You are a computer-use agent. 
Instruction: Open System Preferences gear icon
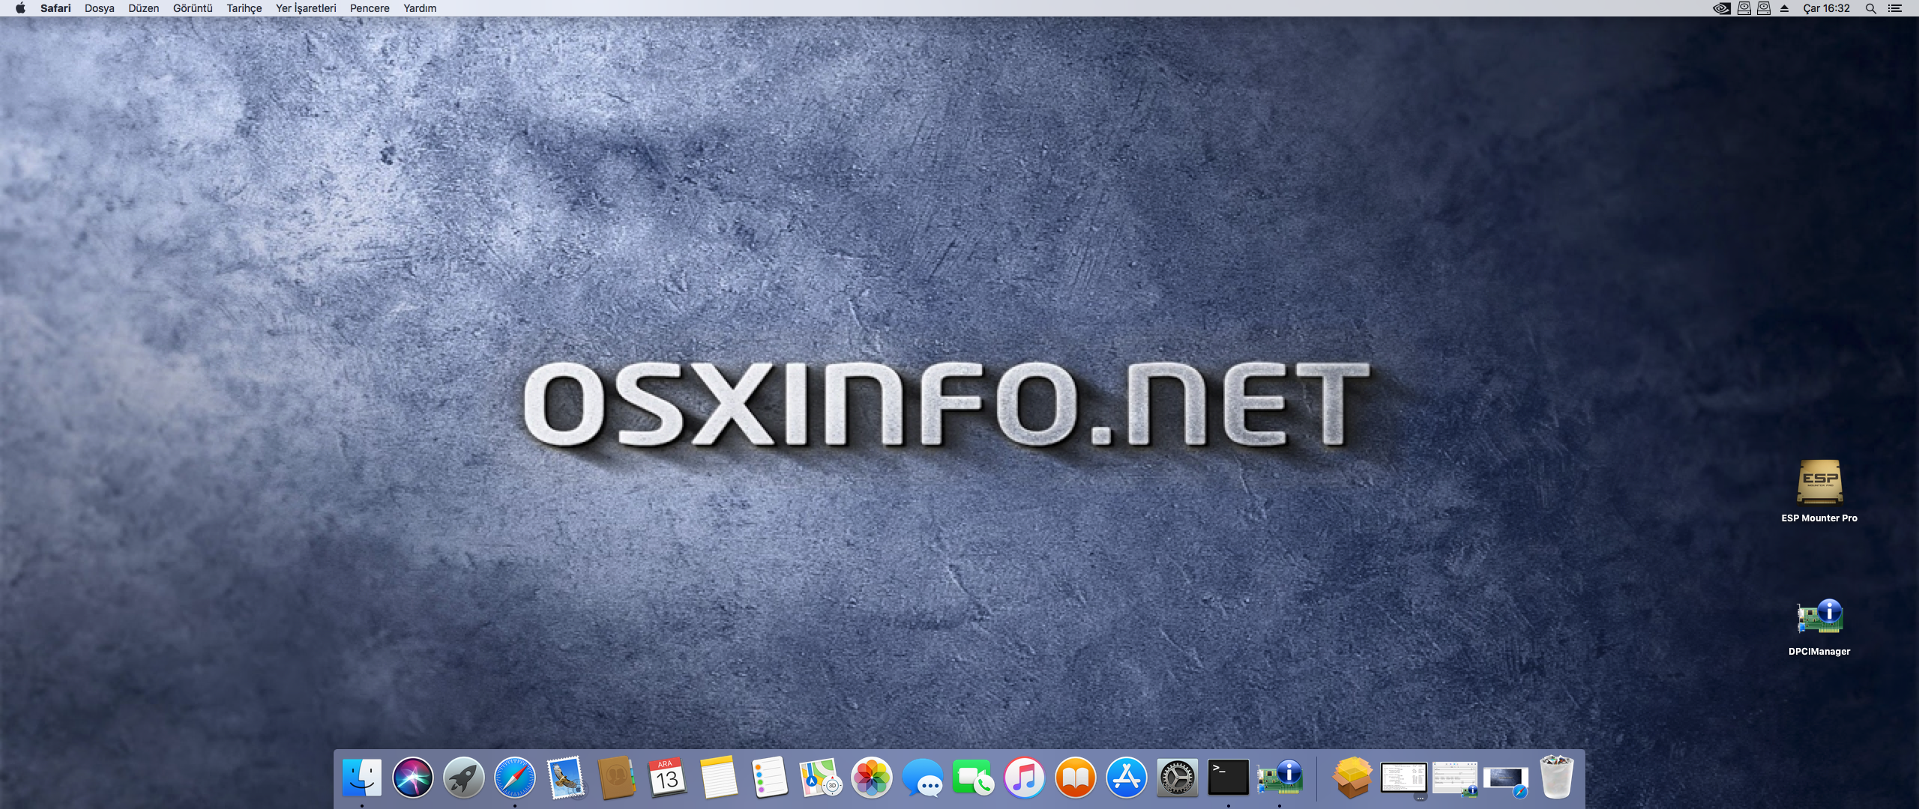pos(1177,778)
